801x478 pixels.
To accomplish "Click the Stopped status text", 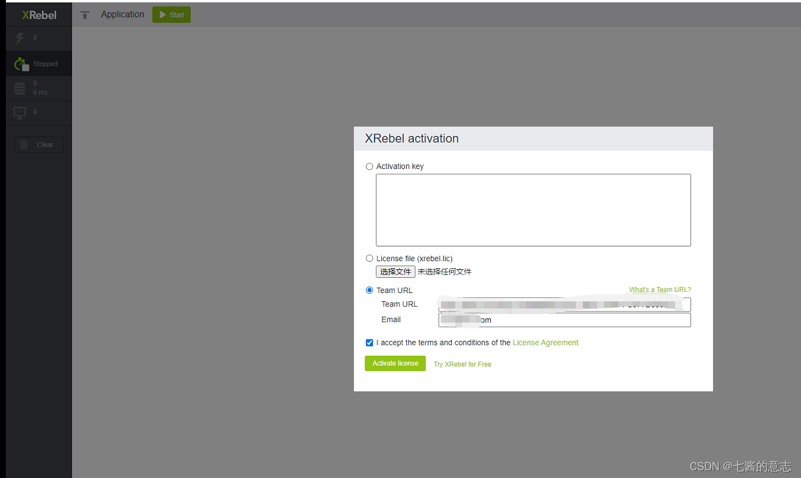I will [x=46, y=64].
